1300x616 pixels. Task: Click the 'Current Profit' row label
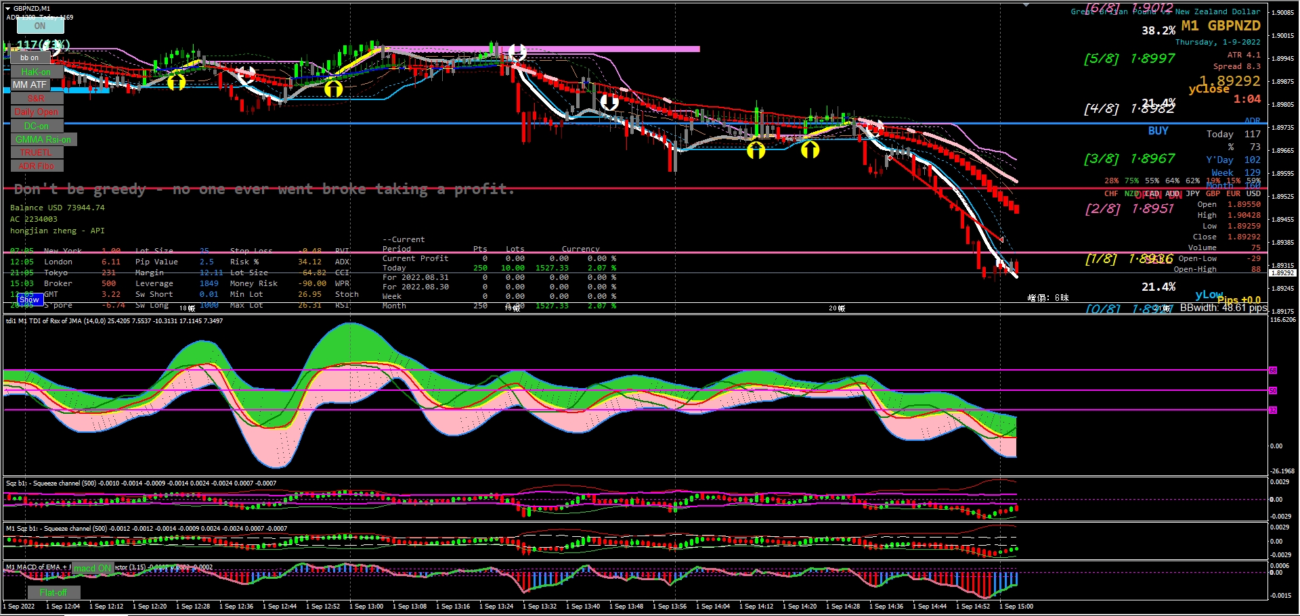point(416,258)
